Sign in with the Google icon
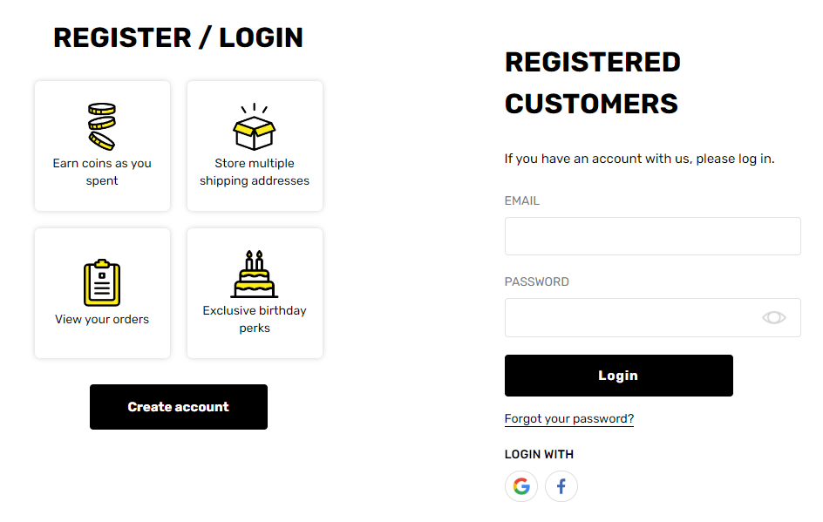The width and height of the screenshot is (823, 522). click(x=521, y=486)
